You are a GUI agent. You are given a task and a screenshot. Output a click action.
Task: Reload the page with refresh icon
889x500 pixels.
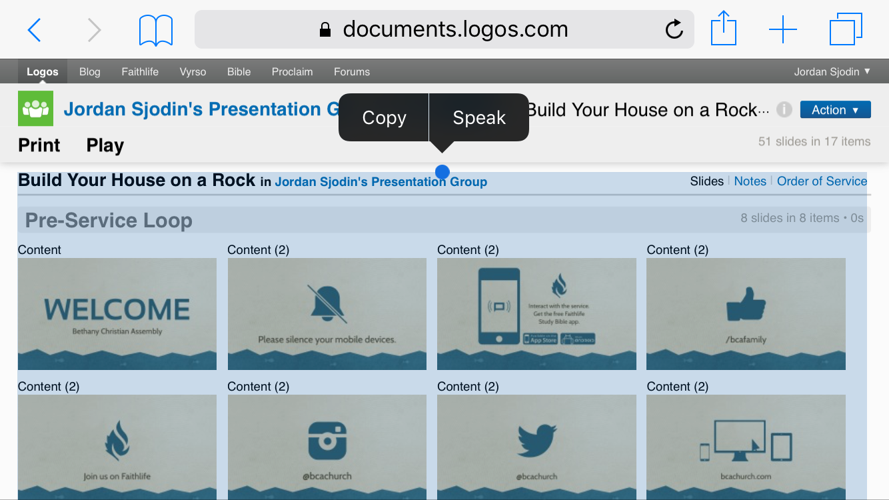click(674, 29)
